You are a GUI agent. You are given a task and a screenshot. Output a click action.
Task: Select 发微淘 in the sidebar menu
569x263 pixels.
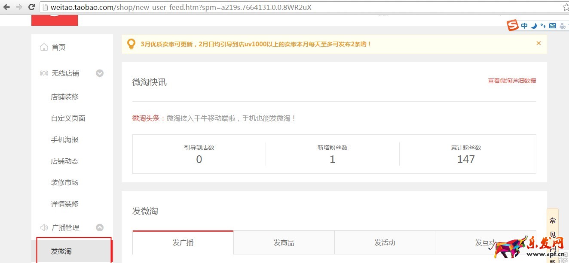[61, 251]
